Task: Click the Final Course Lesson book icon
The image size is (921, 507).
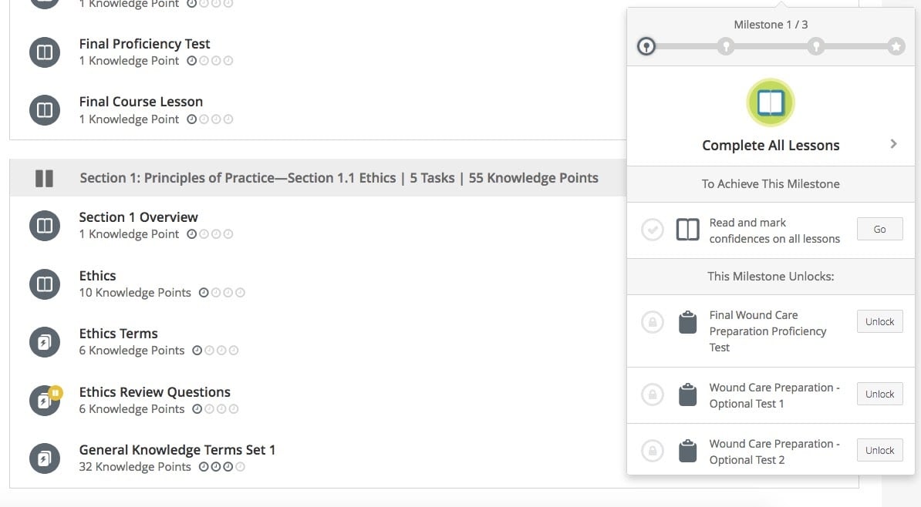Action: pos(45,110)
